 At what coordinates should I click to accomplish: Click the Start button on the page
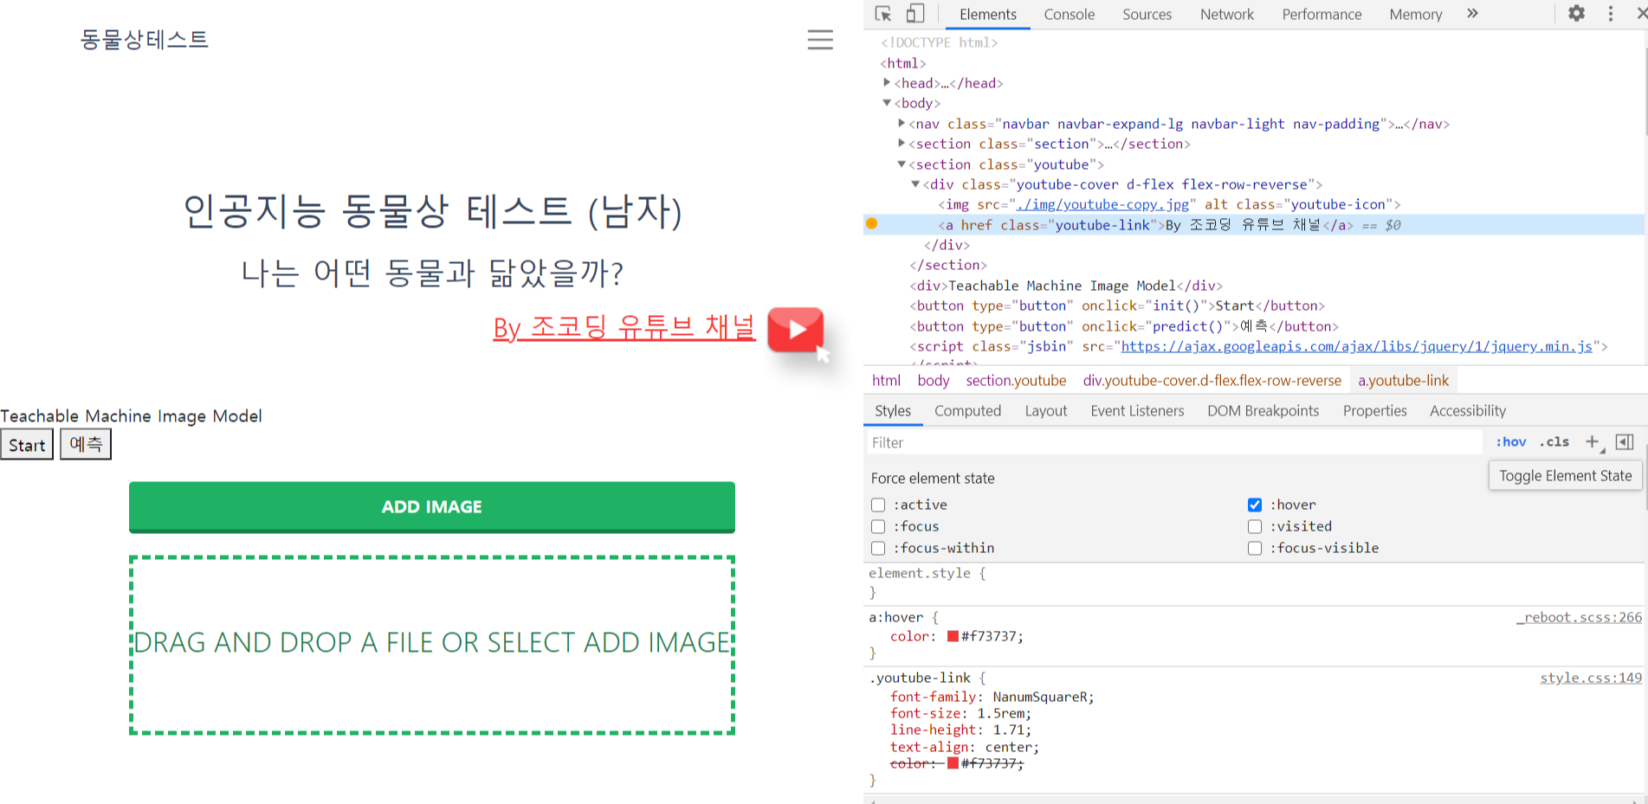tap(27, 445)
